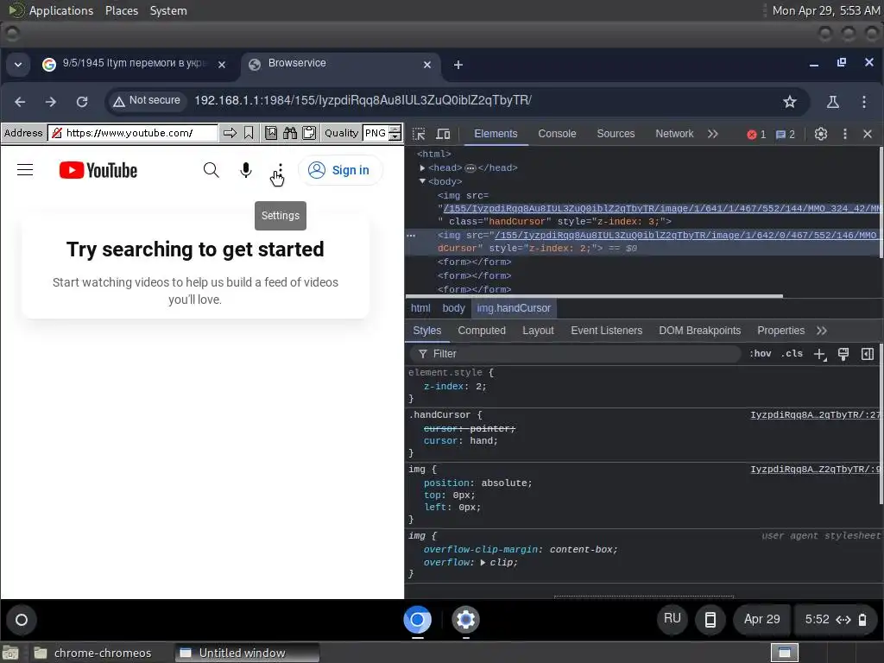Go back in Chrome history
The height and width of the screenshot is (663, 884).
[20, 102]
